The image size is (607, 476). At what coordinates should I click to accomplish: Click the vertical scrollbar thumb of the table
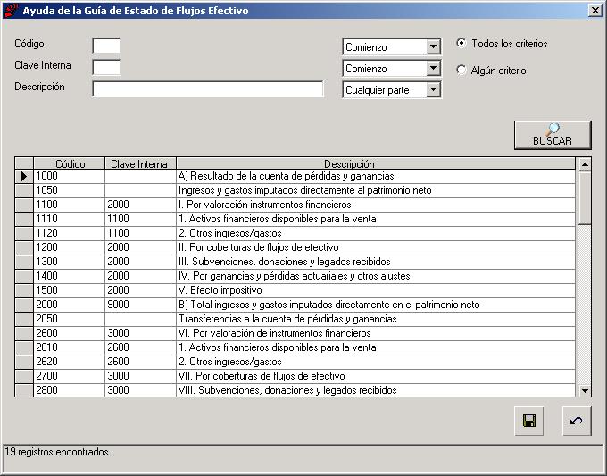pos(585,198)
